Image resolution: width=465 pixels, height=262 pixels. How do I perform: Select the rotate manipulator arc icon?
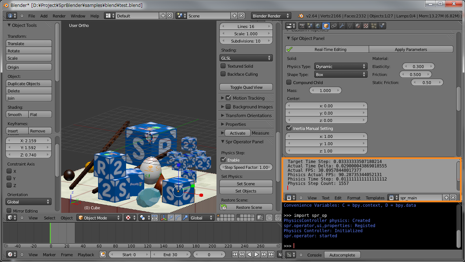(x=178, y=218)
